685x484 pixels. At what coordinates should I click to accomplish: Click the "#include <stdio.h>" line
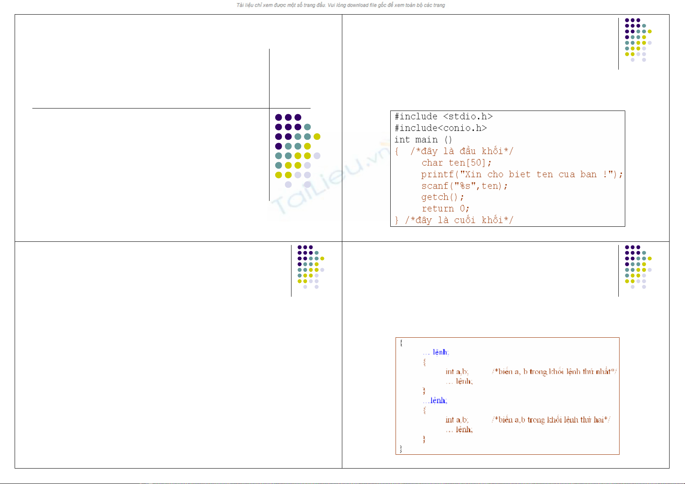443,117
